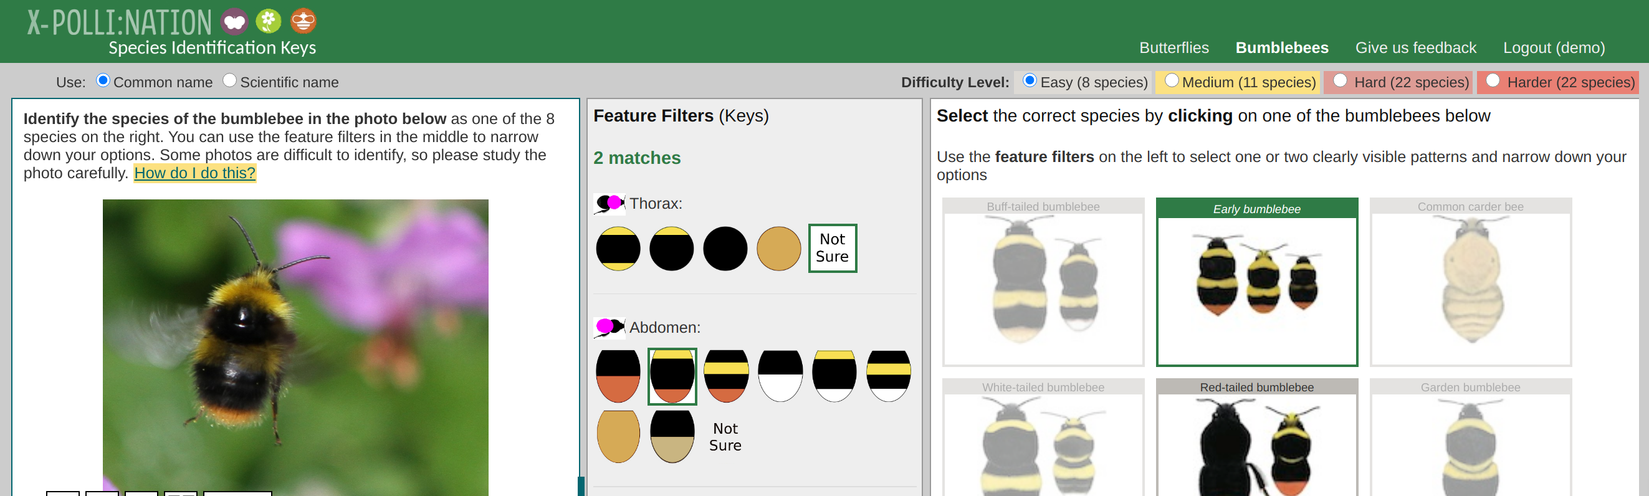This screenshot has height=496, width=1649.
Task: Choose Hard (22 species) difficulty
Action: click(x=1340, y=80)
